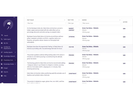Image resolution: width=133 pixels, height=100 pixels.
Task: Open Architect & Adjudication menu item
Action: tap(7, 48)
